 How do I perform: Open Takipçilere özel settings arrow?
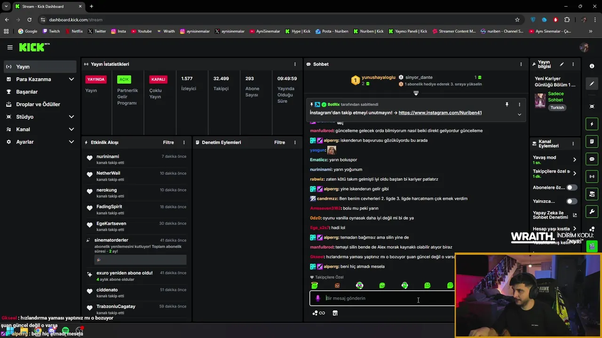coord(574,173)
